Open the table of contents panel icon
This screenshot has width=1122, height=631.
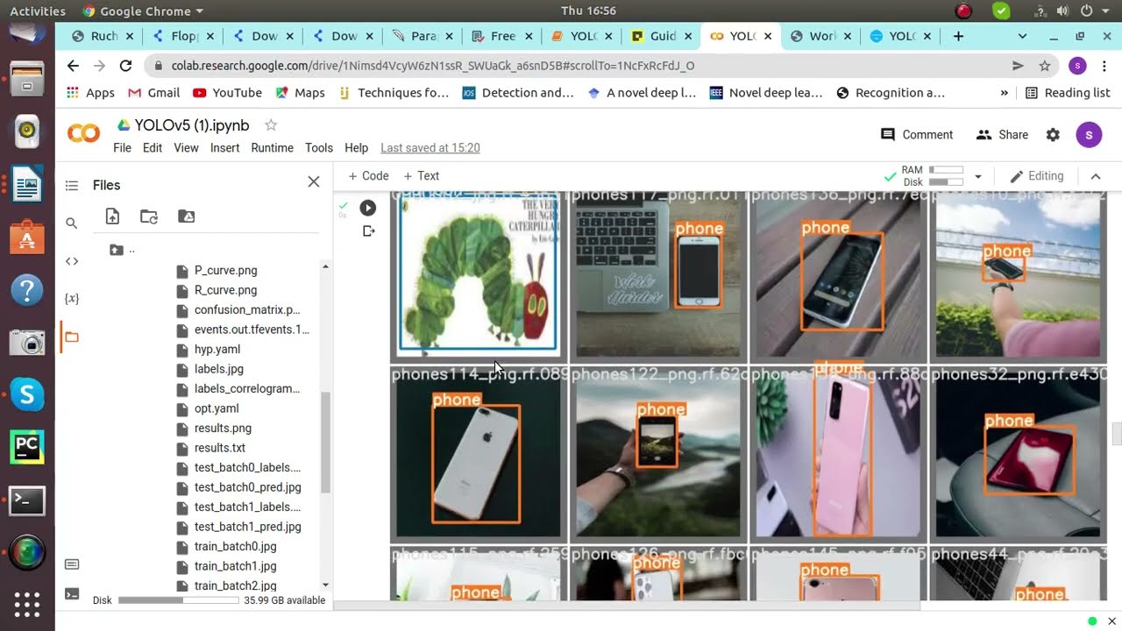point(72,186)
